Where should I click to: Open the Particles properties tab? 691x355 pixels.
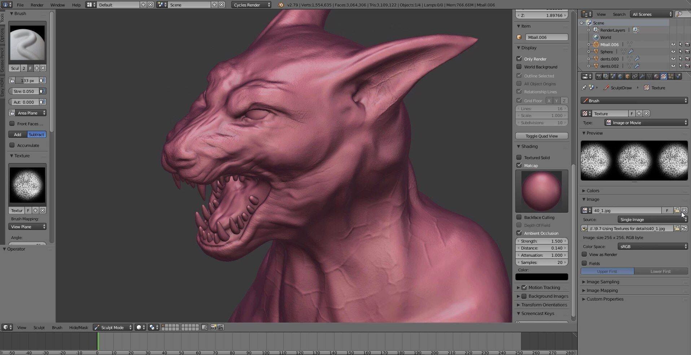click(x=672, y=76)
